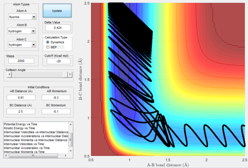Click the AB Momentum input box

[56, 98]
